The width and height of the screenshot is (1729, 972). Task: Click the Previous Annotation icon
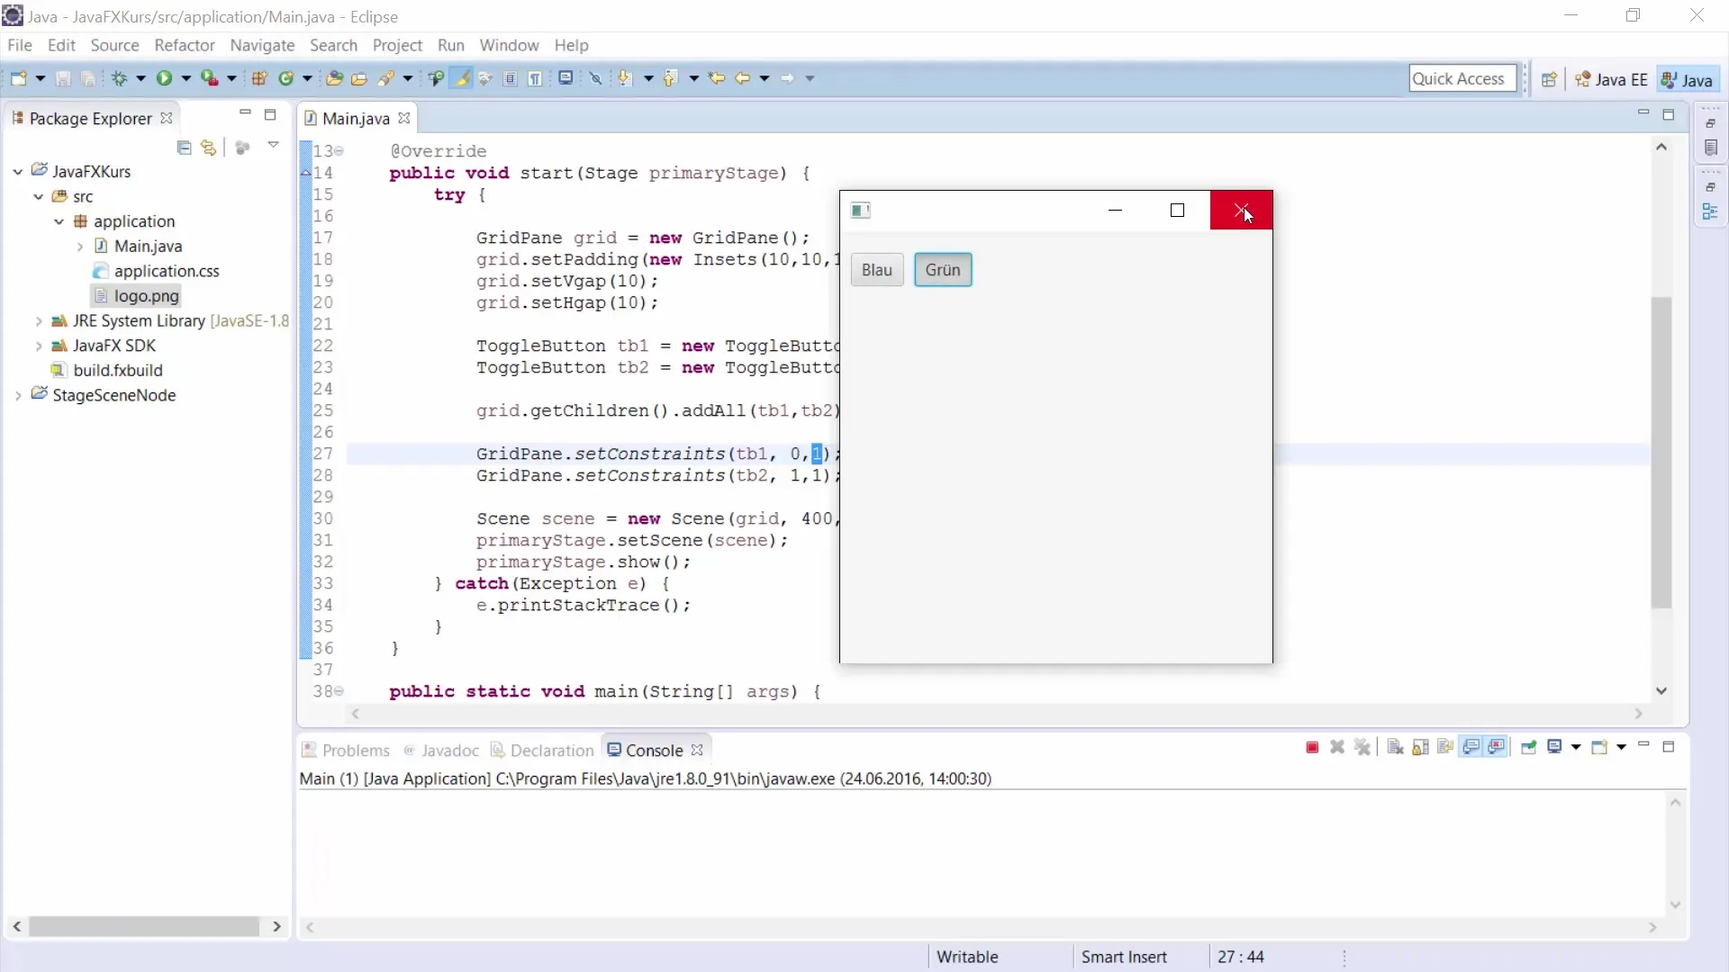670,78
